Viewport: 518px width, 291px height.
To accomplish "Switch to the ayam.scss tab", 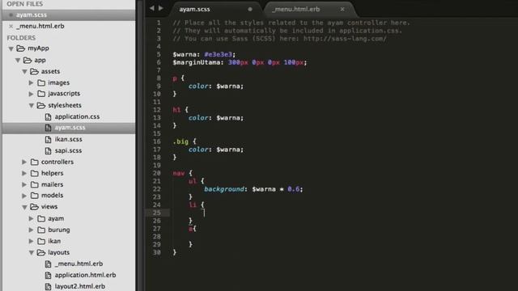I will coord(216,9).
